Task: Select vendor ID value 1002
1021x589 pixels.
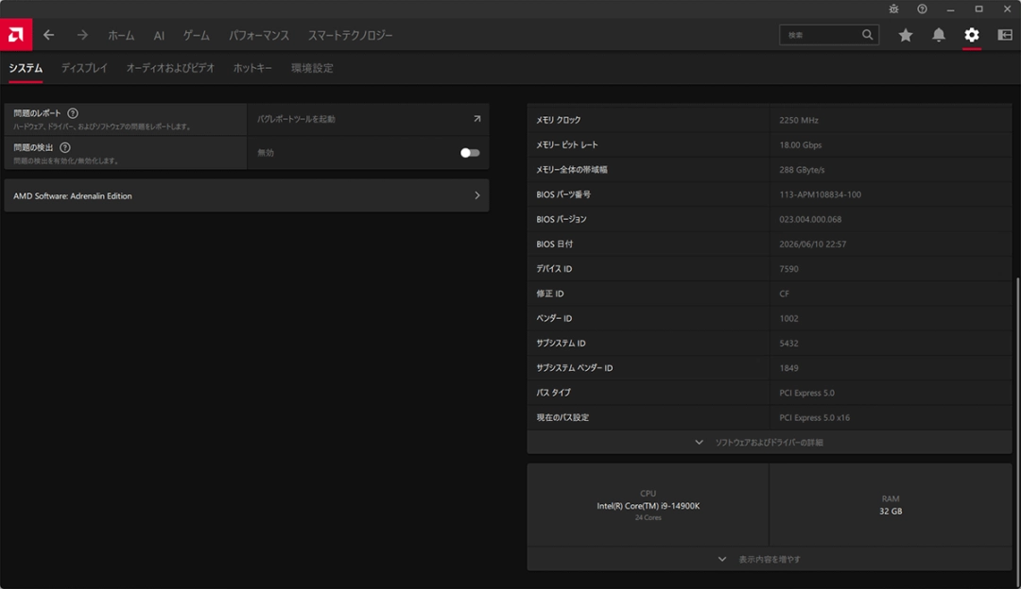Action: tap(788, 318)
